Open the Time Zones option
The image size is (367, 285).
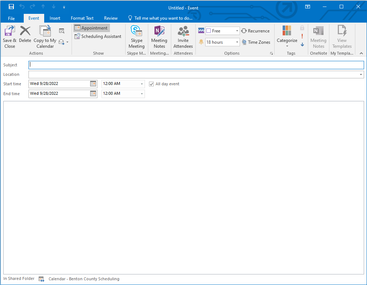click(256, 42)
